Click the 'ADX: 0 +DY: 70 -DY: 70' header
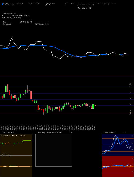134x177 pixels. (13, 136)
